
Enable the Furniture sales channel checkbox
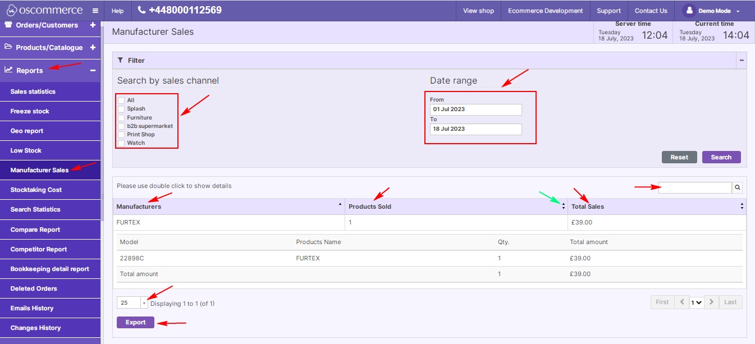tap(121, 118)
